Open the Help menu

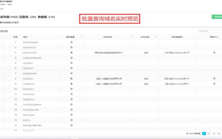10,4
